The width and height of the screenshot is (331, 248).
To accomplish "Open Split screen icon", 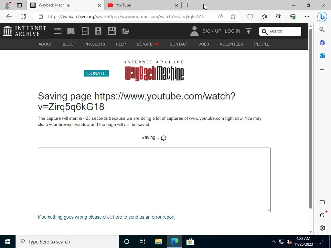I will tap(250, 16).
